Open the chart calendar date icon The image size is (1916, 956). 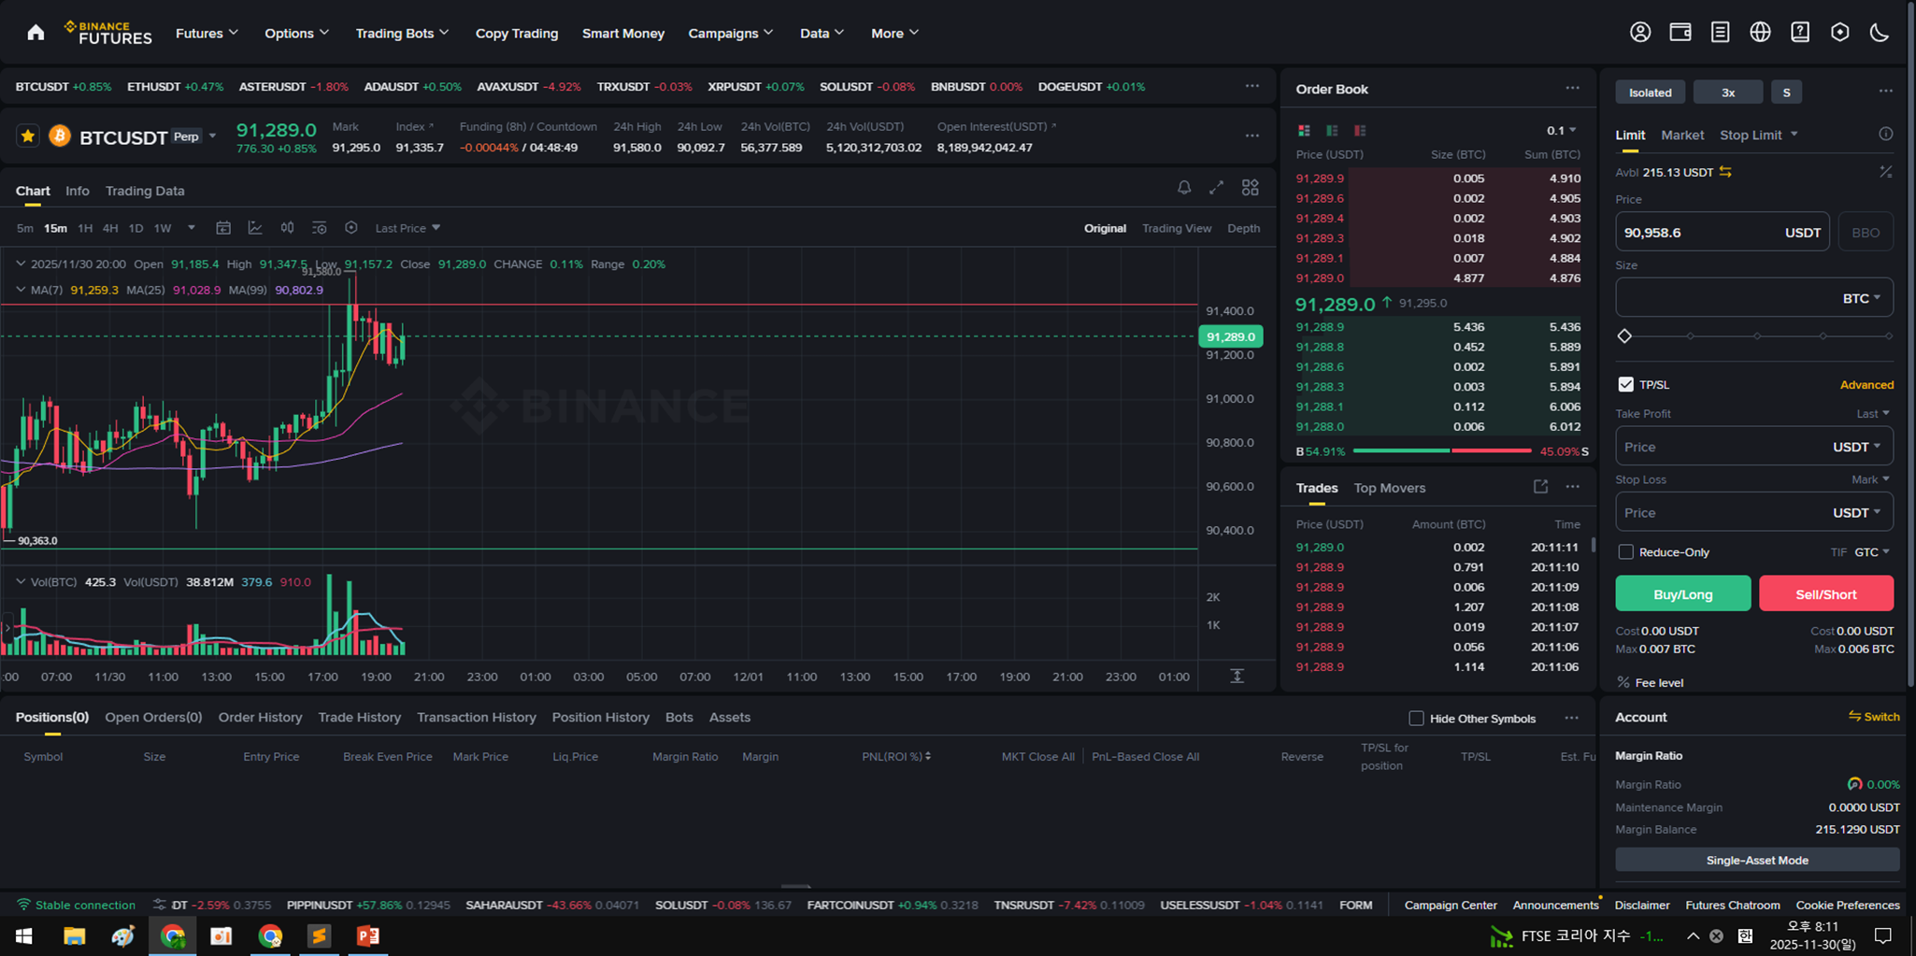tap(223, 228)
